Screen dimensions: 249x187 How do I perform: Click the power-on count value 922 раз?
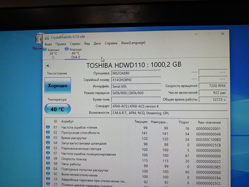pyautogui.click(x=213, y=93)
